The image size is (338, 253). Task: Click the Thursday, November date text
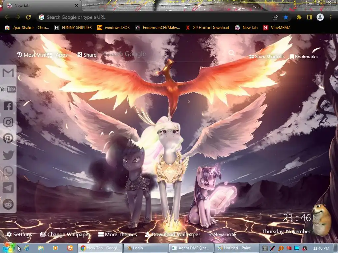287,231
